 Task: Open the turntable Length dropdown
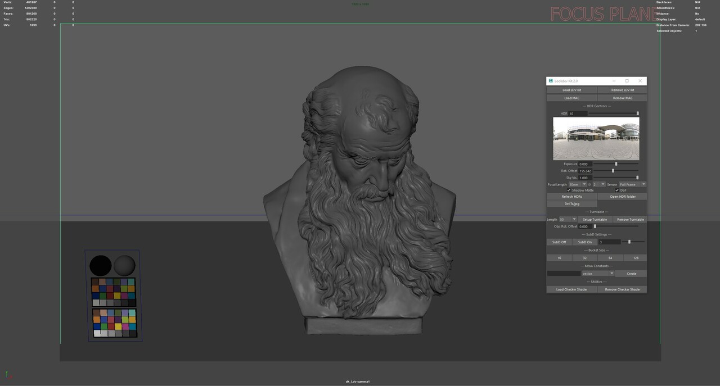(x=568, y=220)
